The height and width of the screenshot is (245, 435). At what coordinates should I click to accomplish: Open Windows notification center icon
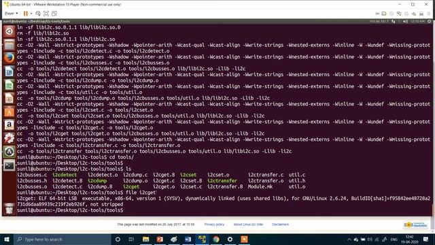click(x=426, y=240)
